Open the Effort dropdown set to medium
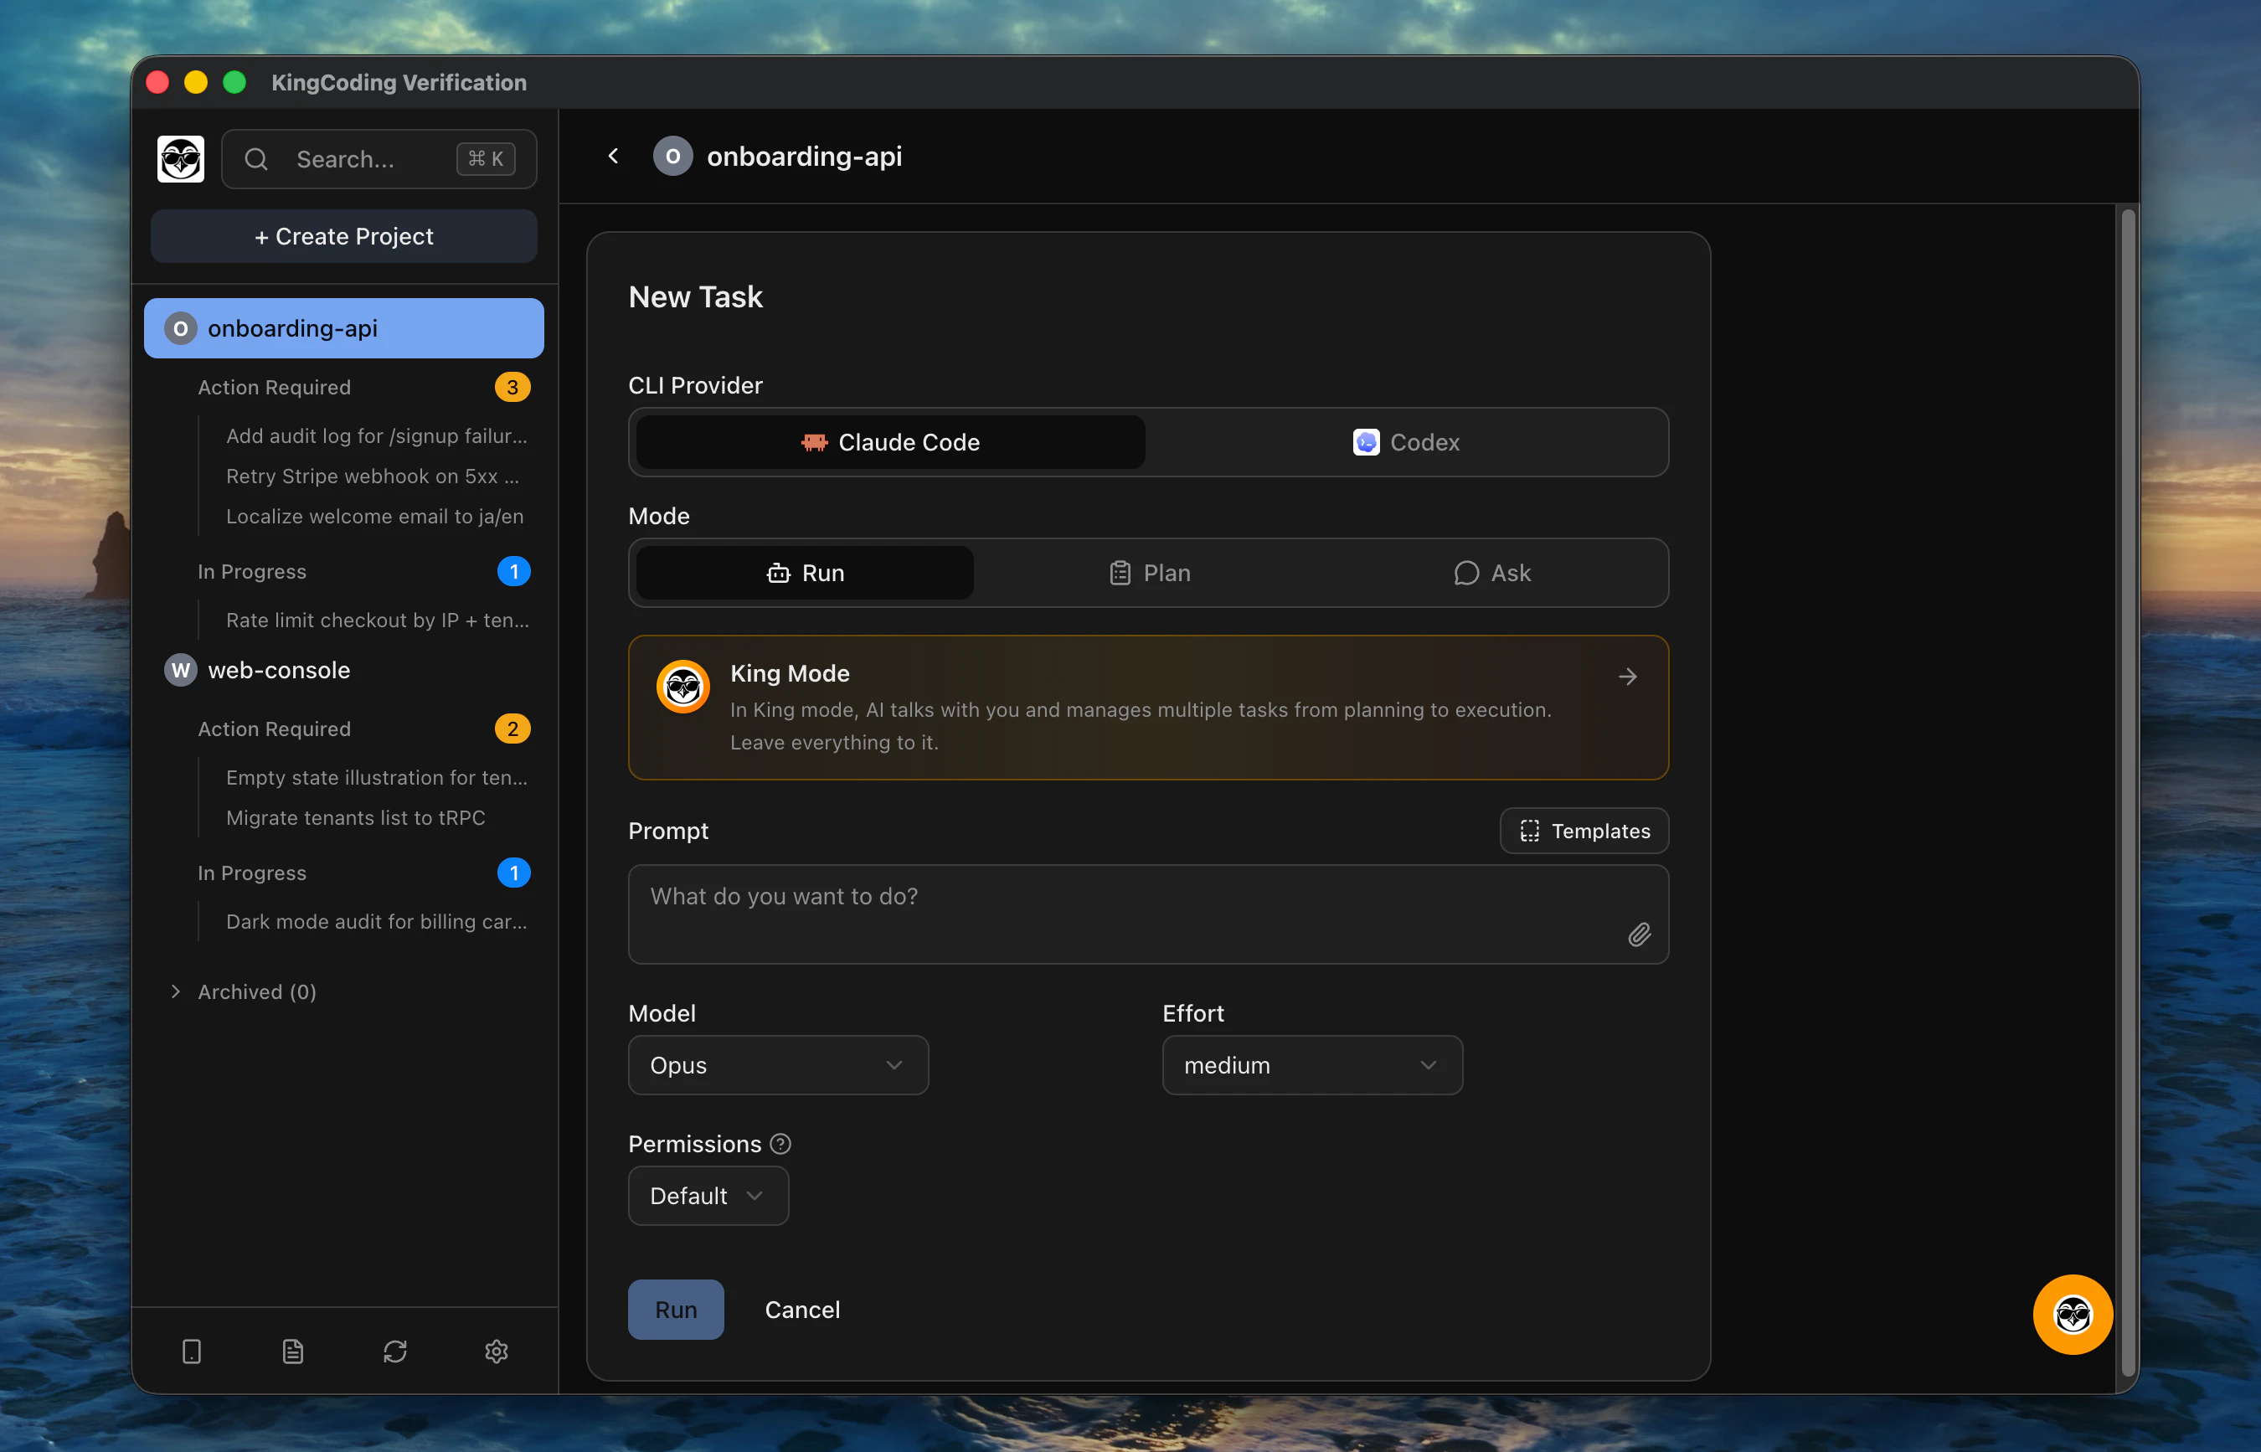This screenshot has width=2261, height=1452. point(1311,1064)
